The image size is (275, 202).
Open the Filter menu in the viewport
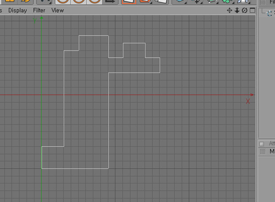(x=39, y=11)
